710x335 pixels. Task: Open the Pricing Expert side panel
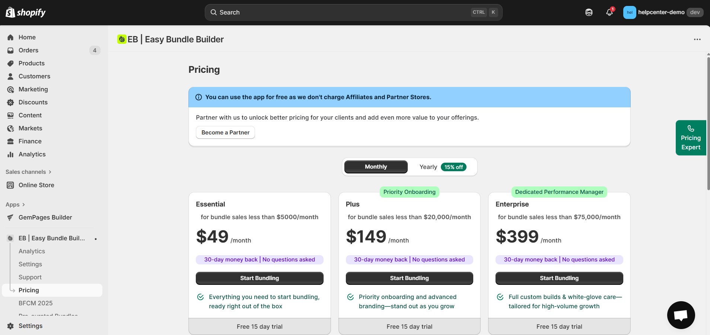(x=691, y=137)
